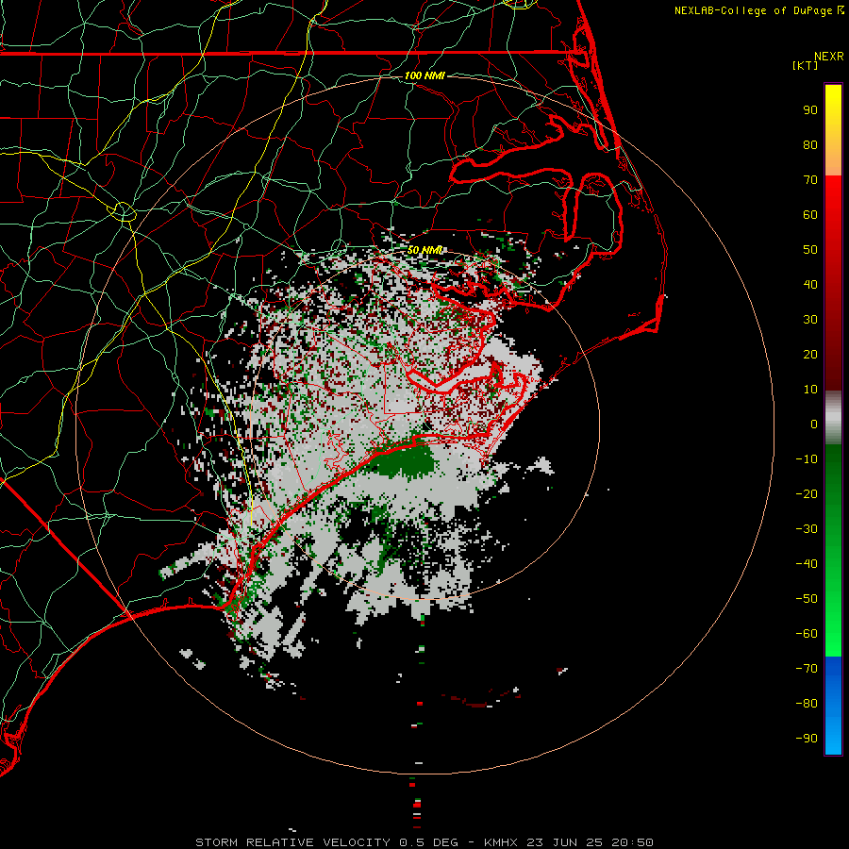Click the NEXLAB-College of DuPage title text
This screenshot has height=849, width=849.
pyautogui.click(x=753, y=10)
